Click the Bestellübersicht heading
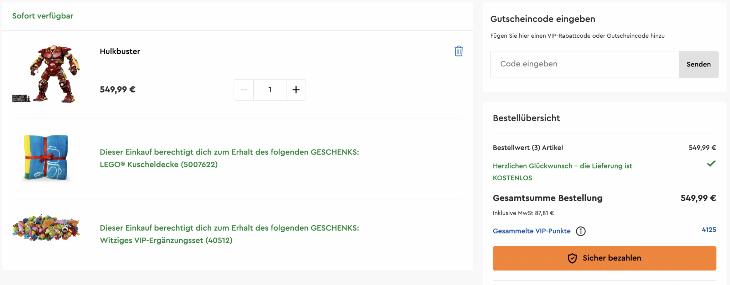The height and width of the screenshot is (285, 730). coord(526,118)
